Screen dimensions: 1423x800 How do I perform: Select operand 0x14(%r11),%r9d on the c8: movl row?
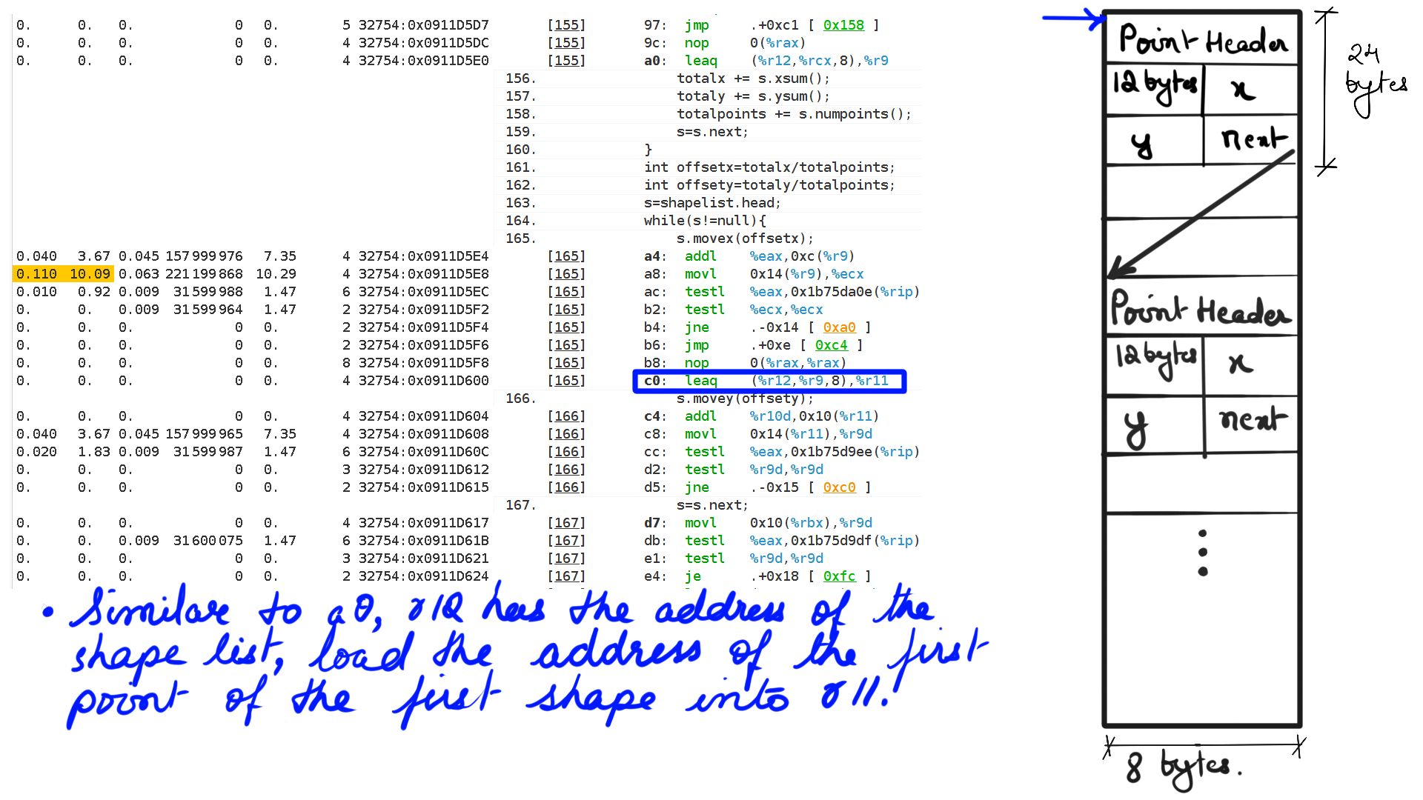coord(811,434)
